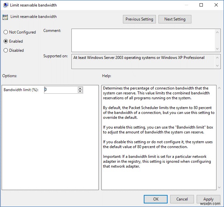Click OK to confirm the setting
This screenshot has height=207, width=224.
(x=156, y=199)
